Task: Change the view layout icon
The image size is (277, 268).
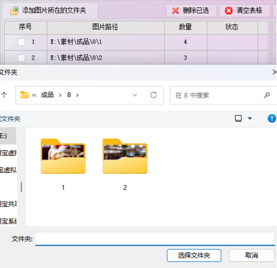Action: pos(238,118)
